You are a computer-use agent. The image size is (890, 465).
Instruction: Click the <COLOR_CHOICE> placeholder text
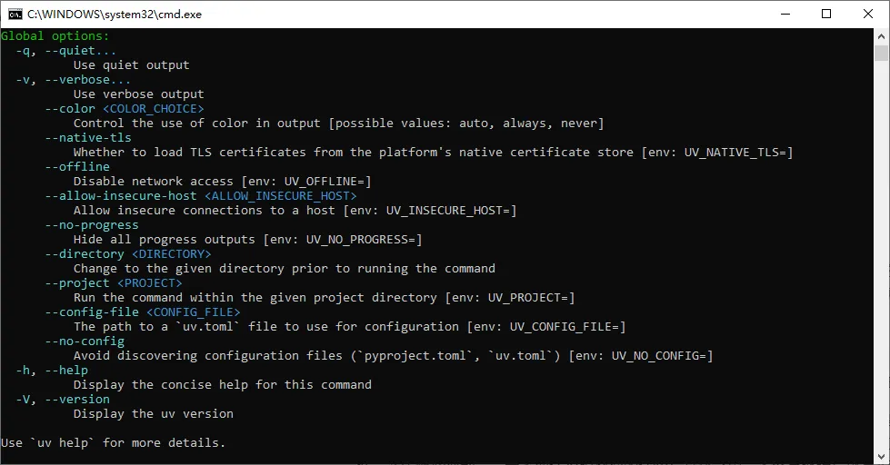click(153, 109)
